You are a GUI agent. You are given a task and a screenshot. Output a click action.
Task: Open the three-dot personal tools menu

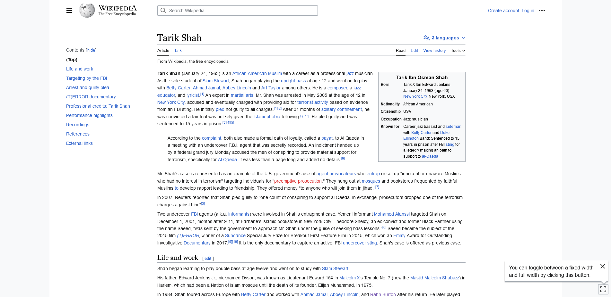coord(542,11)
